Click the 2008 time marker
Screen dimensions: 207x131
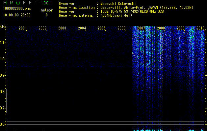pos(161,28)
